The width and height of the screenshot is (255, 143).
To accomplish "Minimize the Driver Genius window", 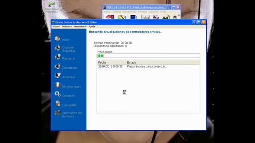I will (x=194, y=22).
